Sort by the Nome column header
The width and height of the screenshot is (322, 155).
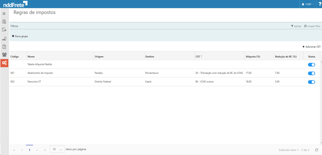point(31,57)
